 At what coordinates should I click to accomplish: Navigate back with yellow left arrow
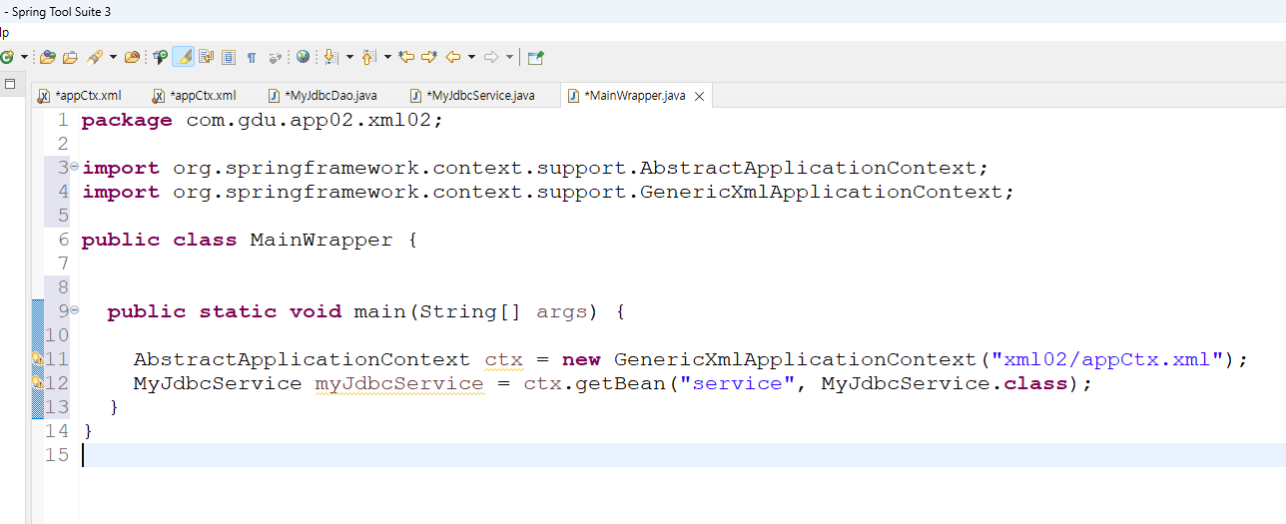453,57
